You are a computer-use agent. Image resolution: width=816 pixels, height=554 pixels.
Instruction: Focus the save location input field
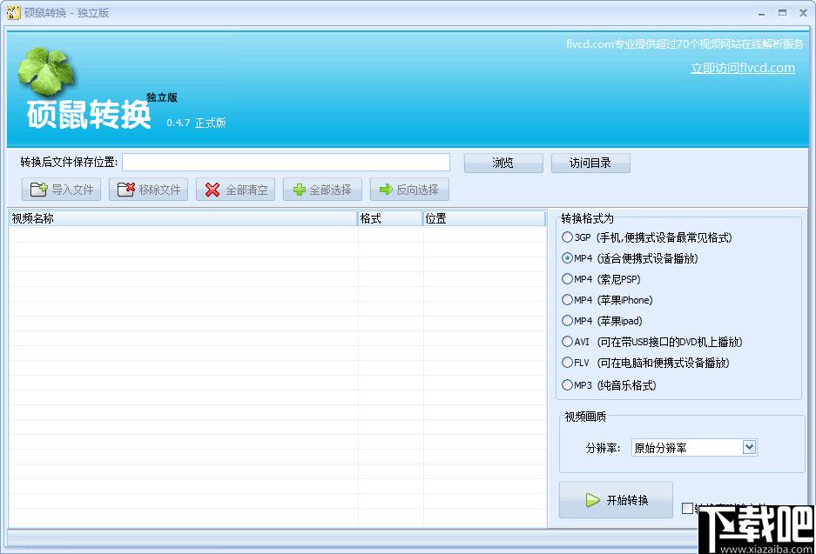[287, 162]
